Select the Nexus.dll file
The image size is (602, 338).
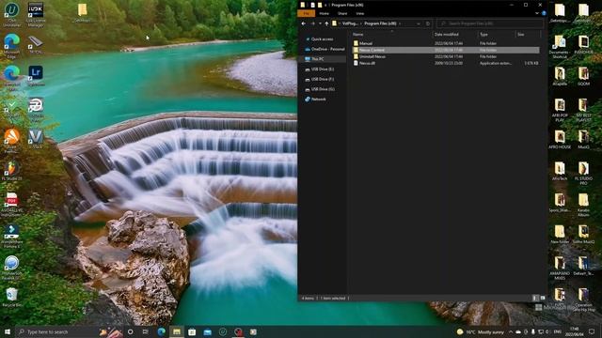pyautogui.click(x=368, y=63)
